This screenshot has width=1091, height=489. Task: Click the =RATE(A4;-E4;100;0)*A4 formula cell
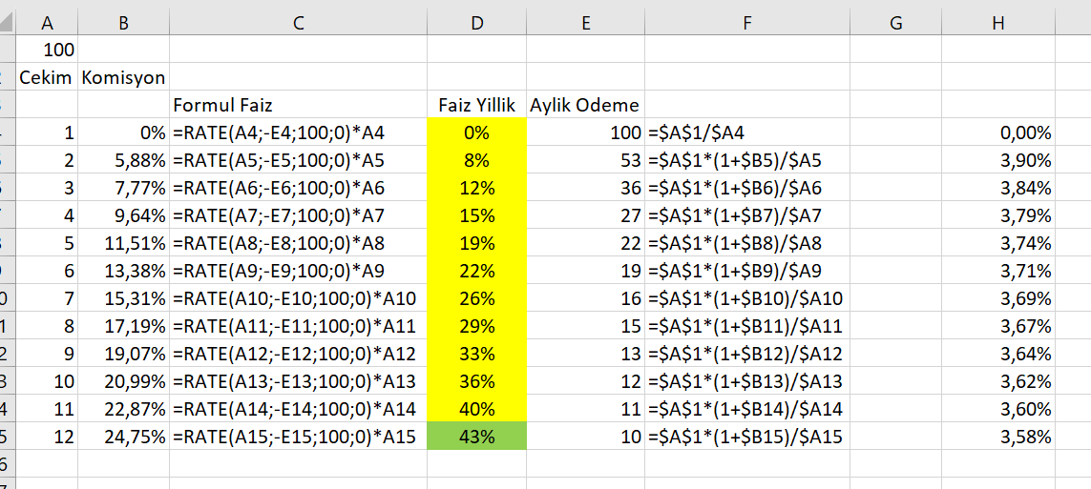(x=299, y=132)
